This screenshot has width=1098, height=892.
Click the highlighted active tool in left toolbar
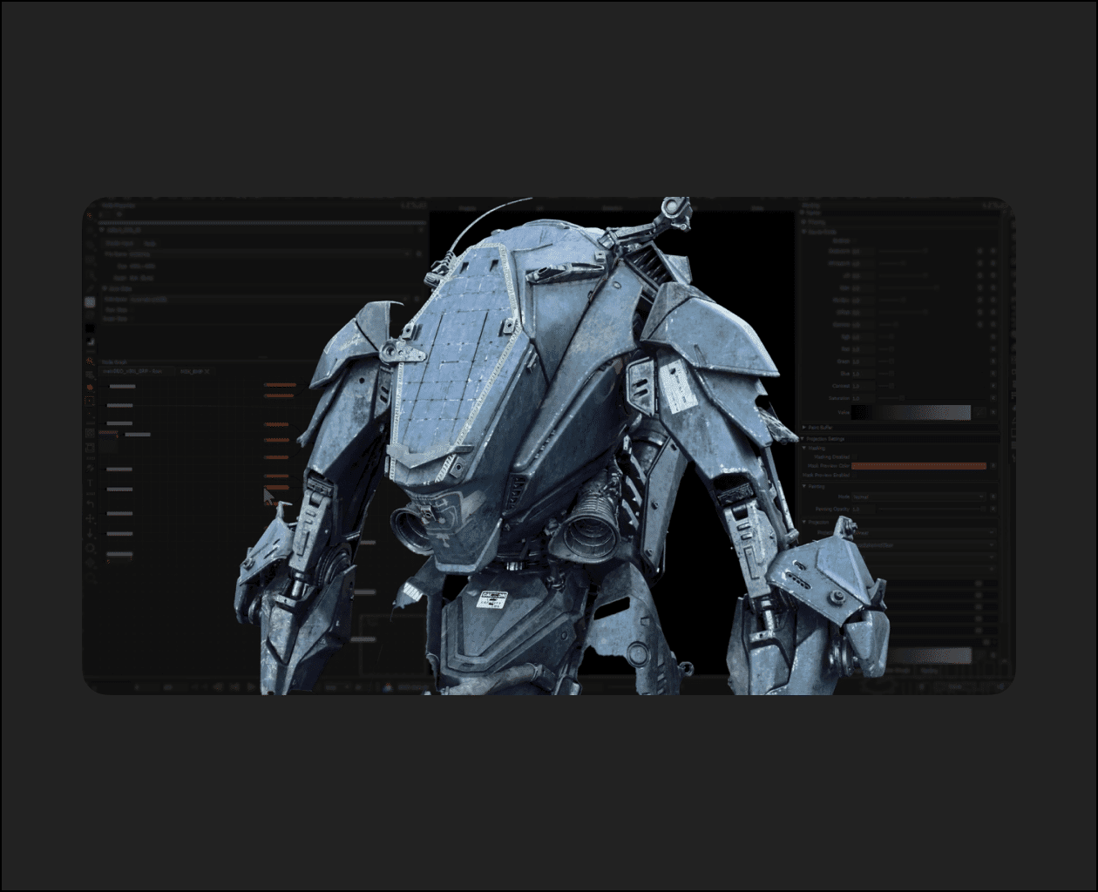coord(90,302)
